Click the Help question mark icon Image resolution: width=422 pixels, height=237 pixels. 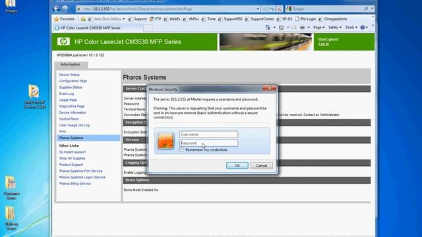click(x=363, y=28)
